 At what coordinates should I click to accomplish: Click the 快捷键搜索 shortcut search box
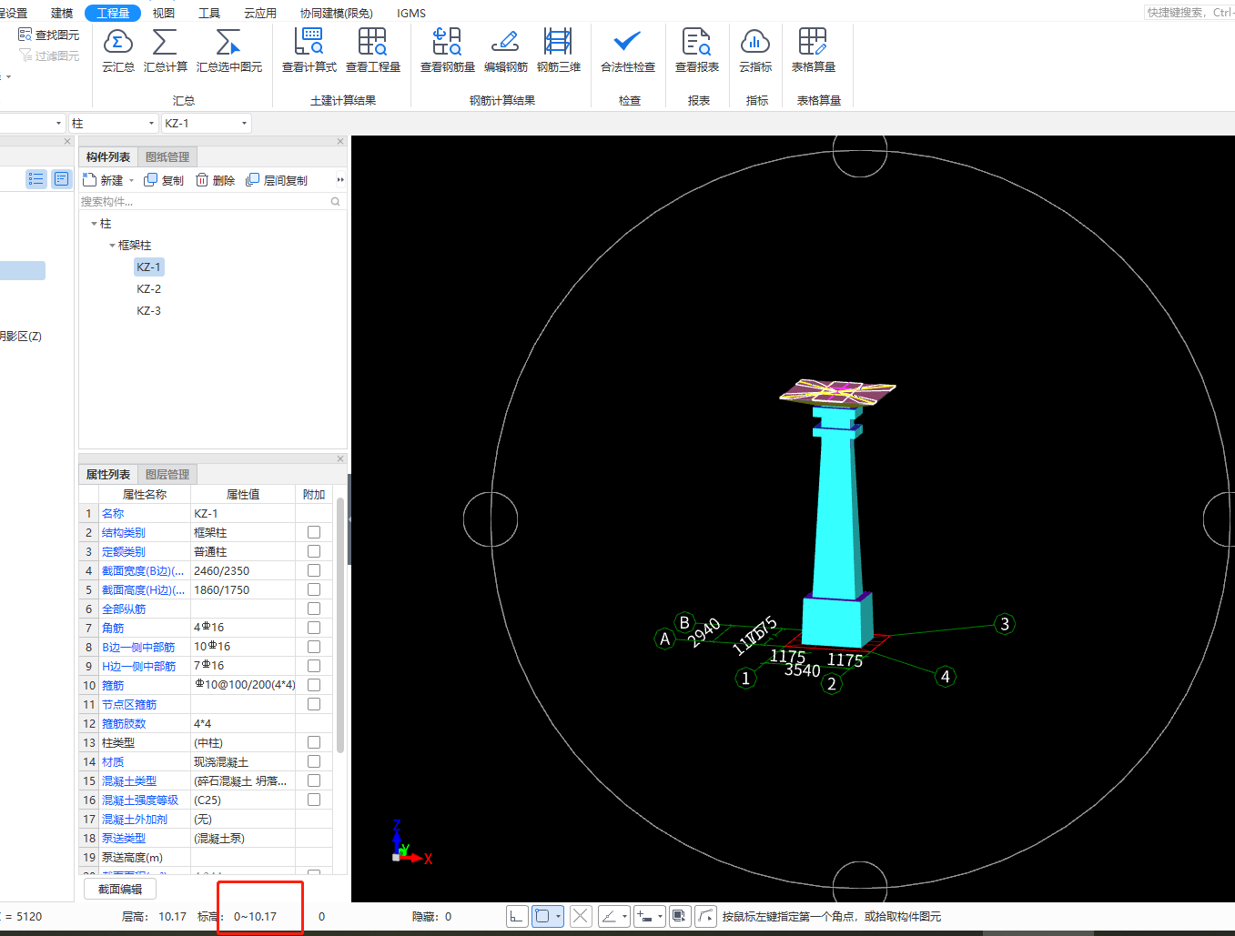[x=1189, y=13]
